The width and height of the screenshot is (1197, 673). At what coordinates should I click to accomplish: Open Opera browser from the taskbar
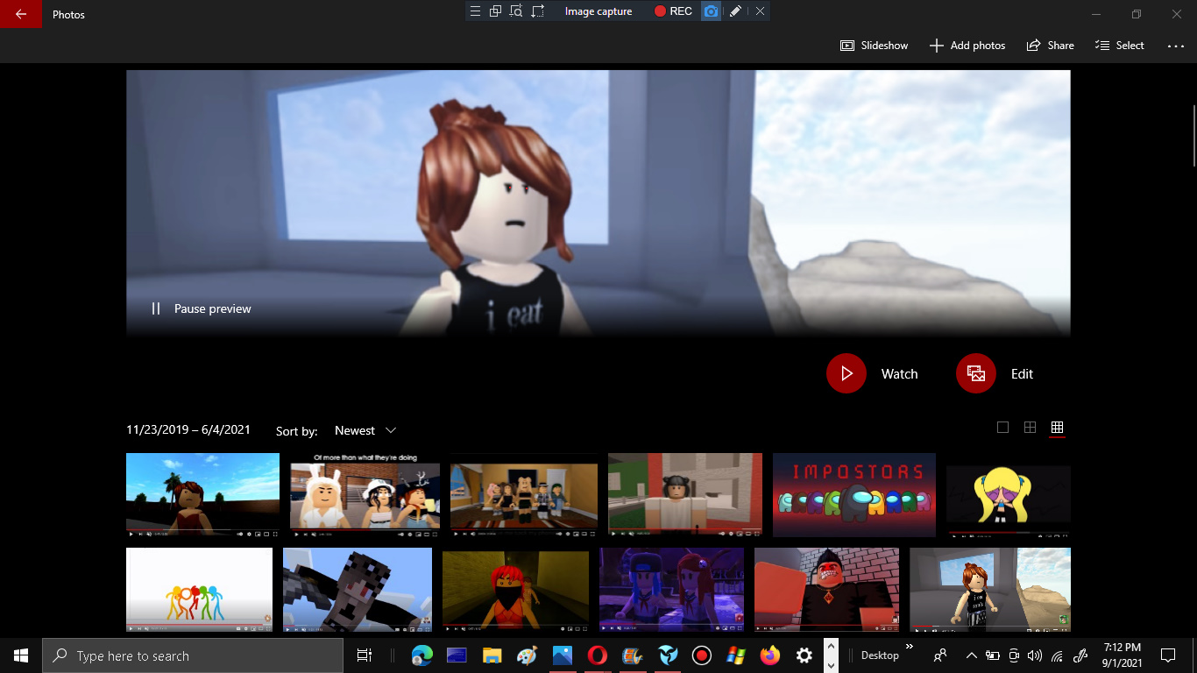coord(597,655)
